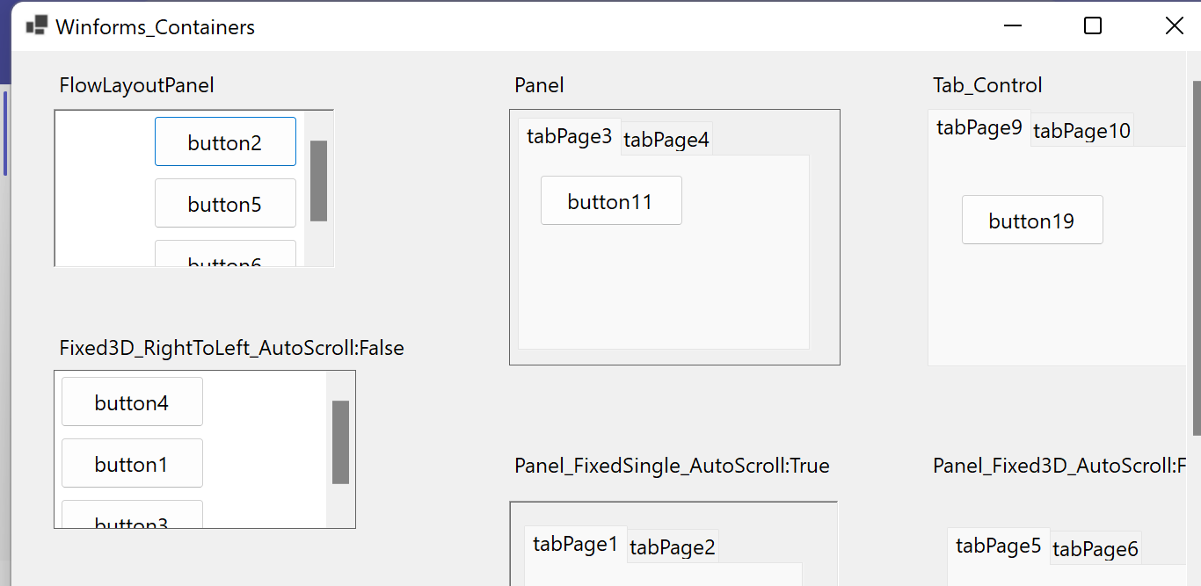This screenshot has height=586, width=1201.
Task: Click the minimize button
Action: pos(1012,25)
